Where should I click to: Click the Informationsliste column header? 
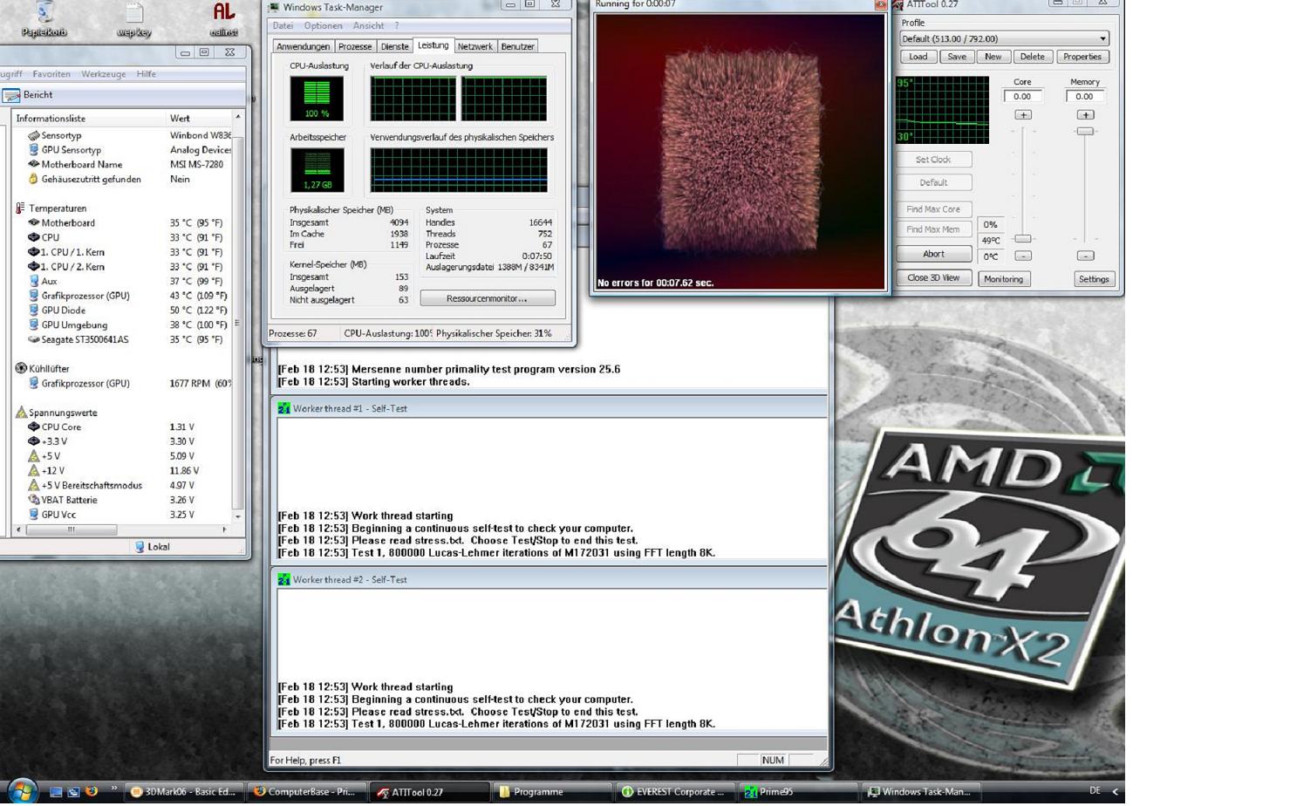tap(89, 118)
